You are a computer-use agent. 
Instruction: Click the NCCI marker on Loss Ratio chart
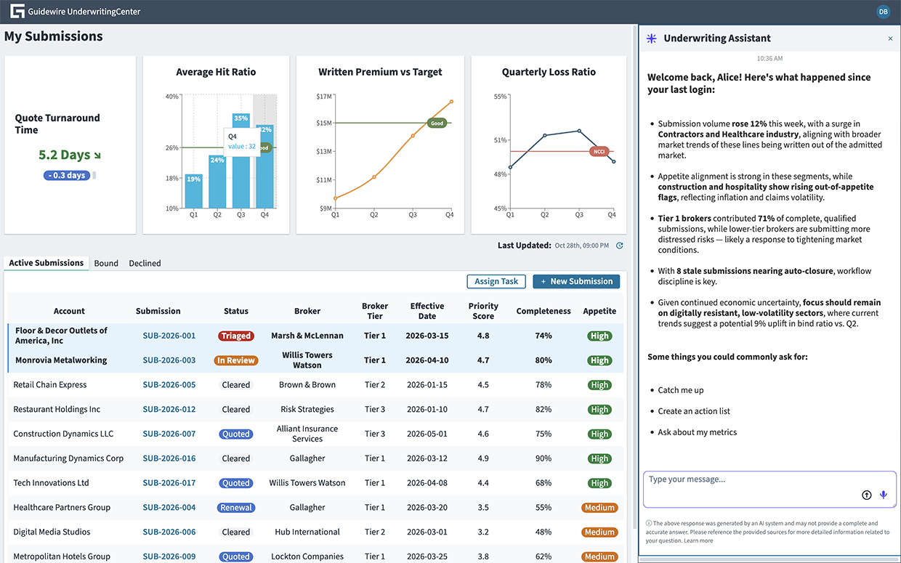click(599, 152)
